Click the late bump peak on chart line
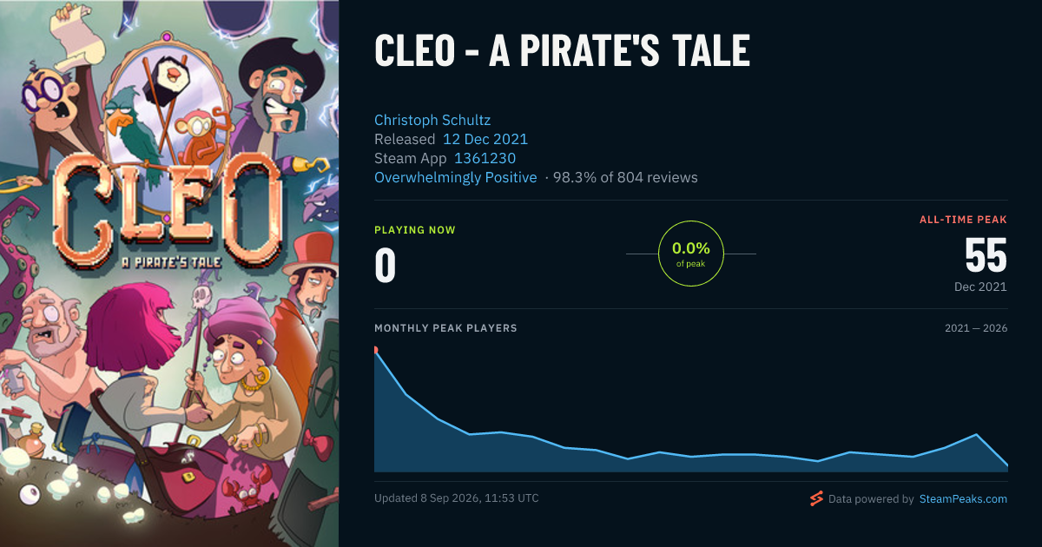Screen dimensions: 1042x547 (x=977, y=434)
